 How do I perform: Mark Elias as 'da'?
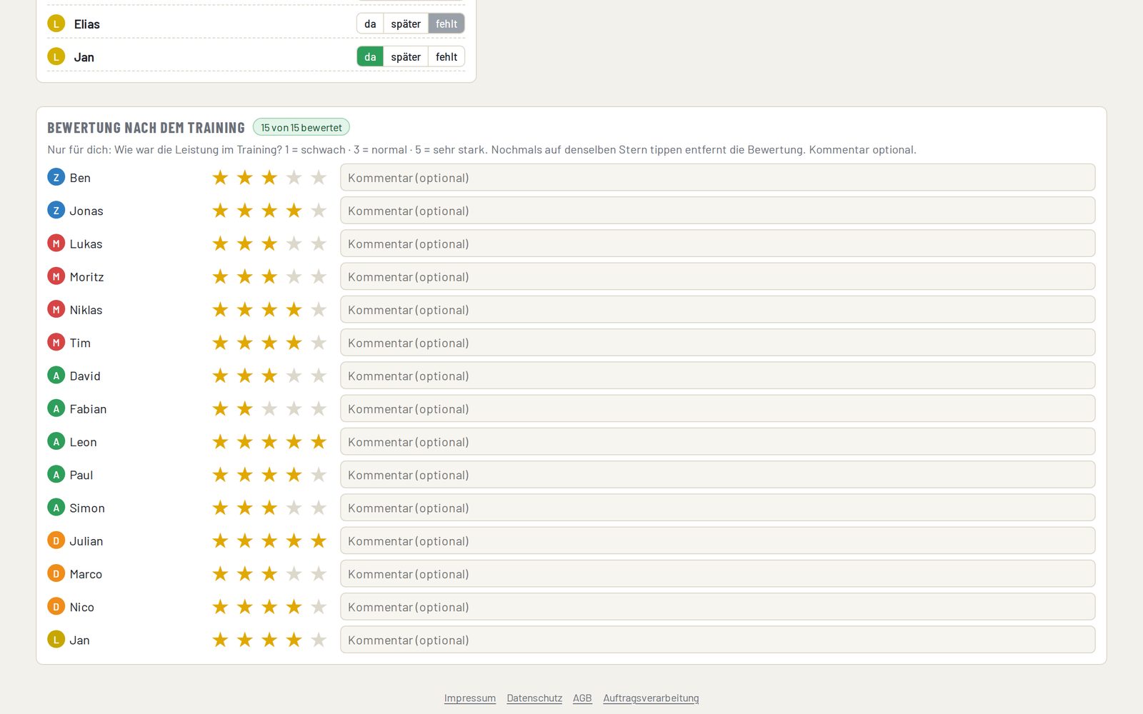coord(370,24)
